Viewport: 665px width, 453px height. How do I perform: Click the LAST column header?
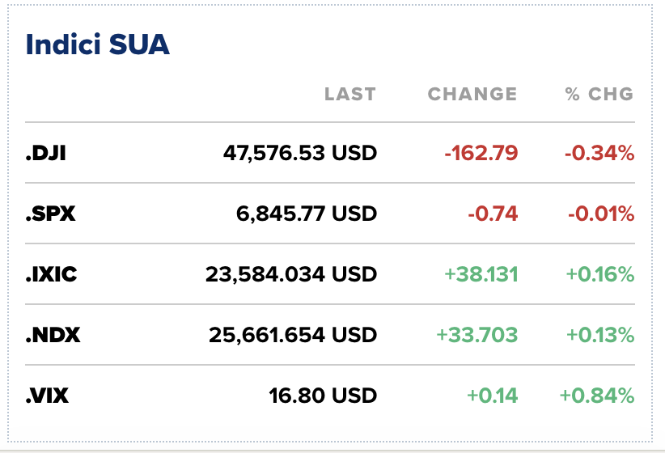pyautogui.click(x=349, y=95)
